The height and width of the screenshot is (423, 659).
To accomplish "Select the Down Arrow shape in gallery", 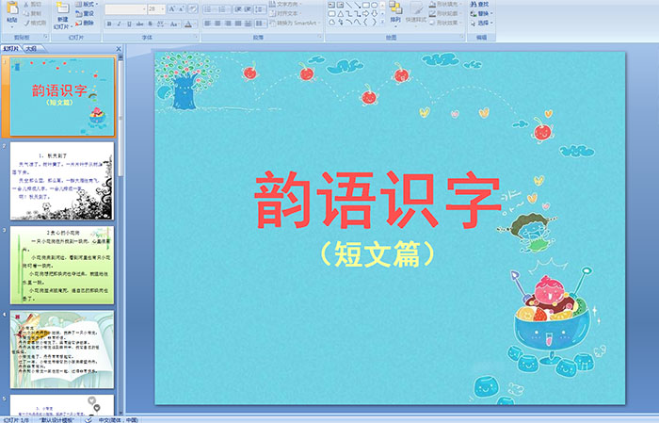I will tap(375, 14).
